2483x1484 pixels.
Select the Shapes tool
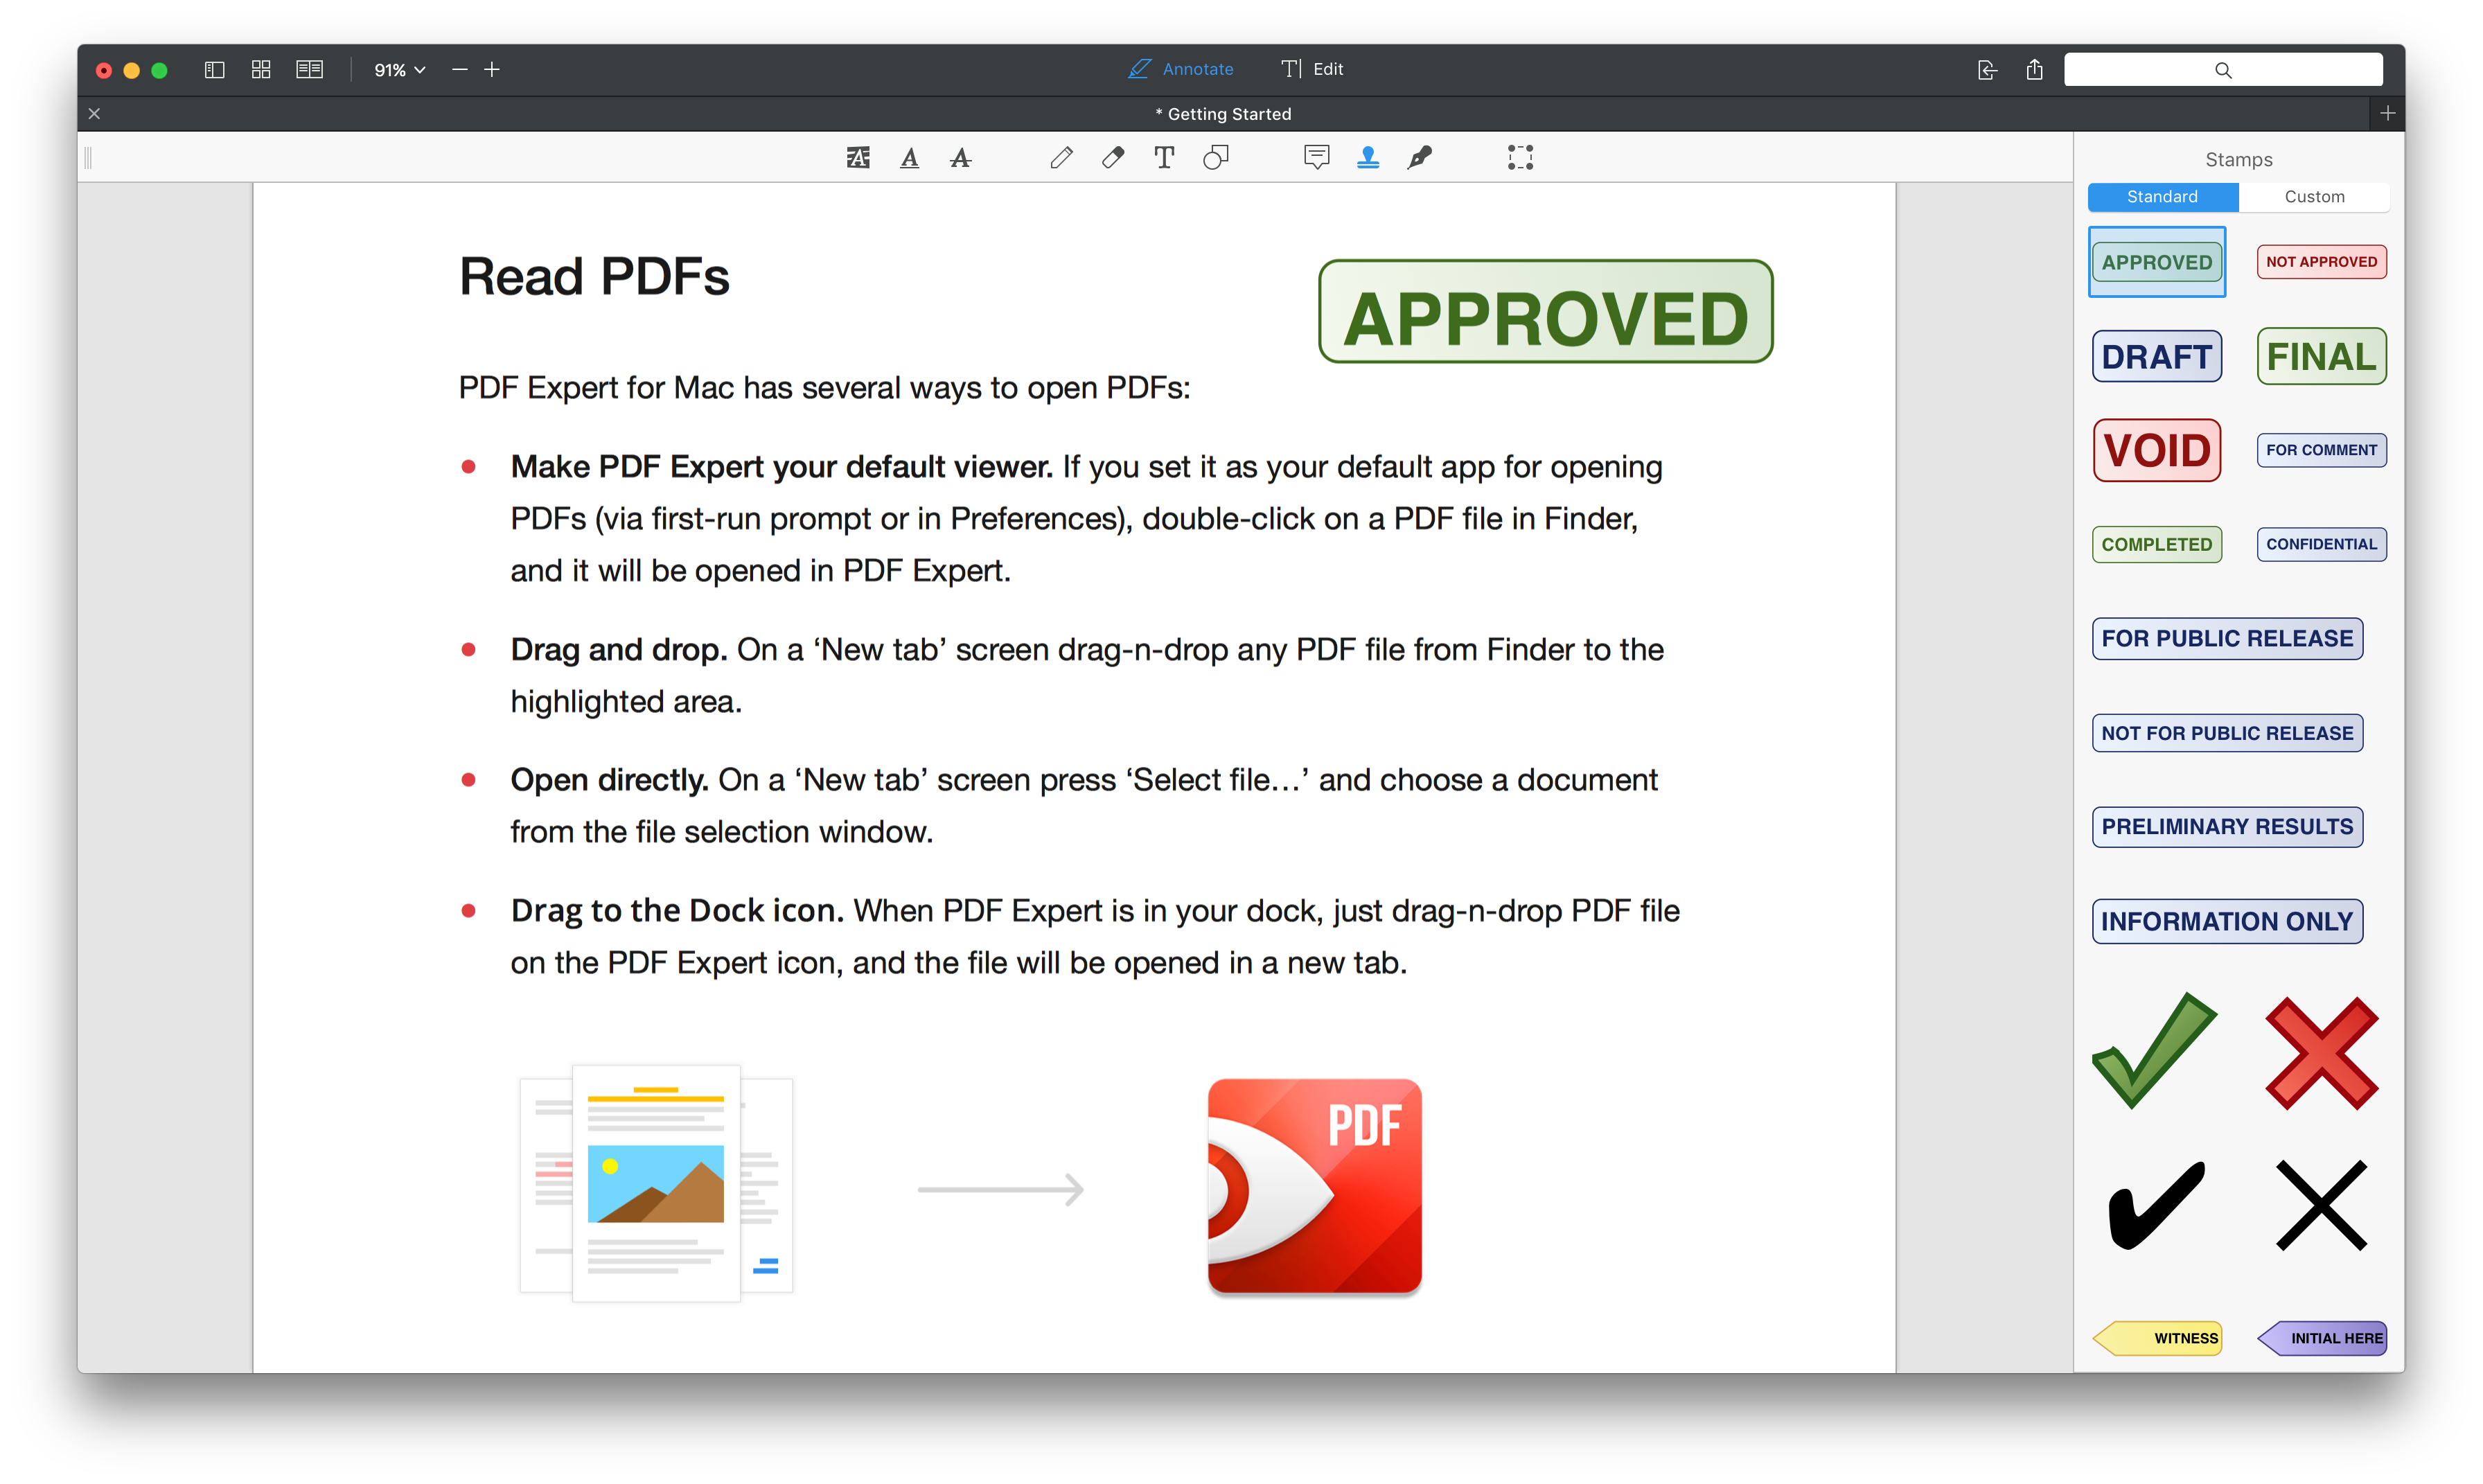pos(1215,157)
